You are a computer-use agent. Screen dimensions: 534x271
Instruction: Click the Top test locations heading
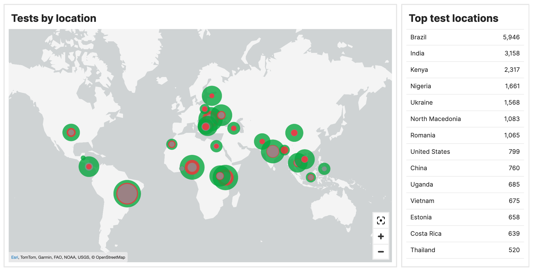click(x=454, y=18)
